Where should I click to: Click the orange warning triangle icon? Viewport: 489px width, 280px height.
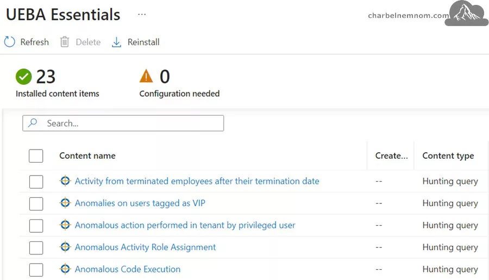coord(146,76)
